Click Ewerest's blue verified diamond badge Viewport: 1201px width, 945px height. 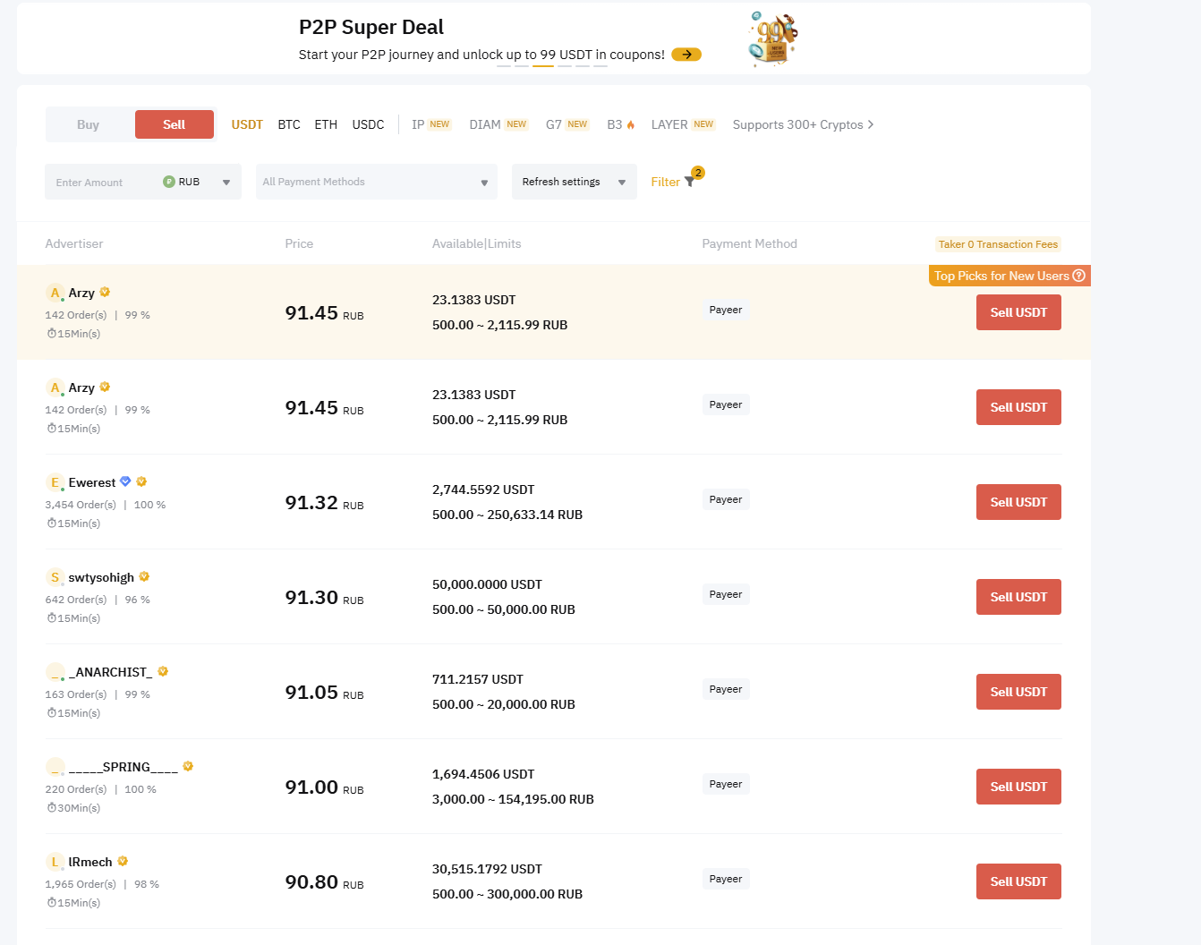click(125, 481)
